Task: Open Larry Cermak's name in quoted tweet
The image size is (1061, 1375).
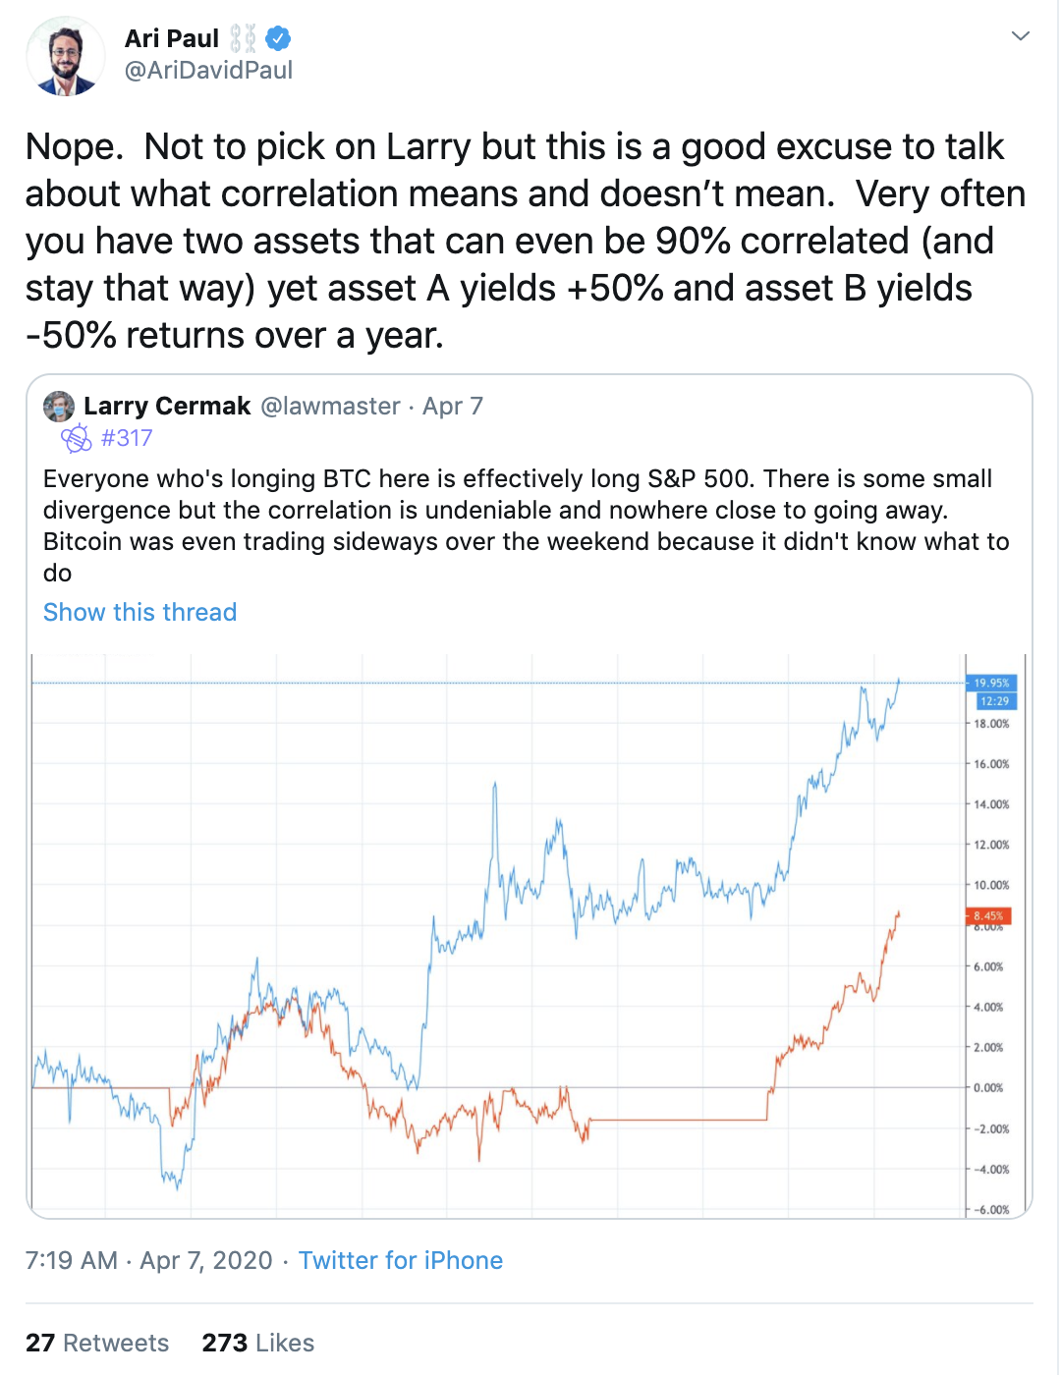Action: click(167, 406)
